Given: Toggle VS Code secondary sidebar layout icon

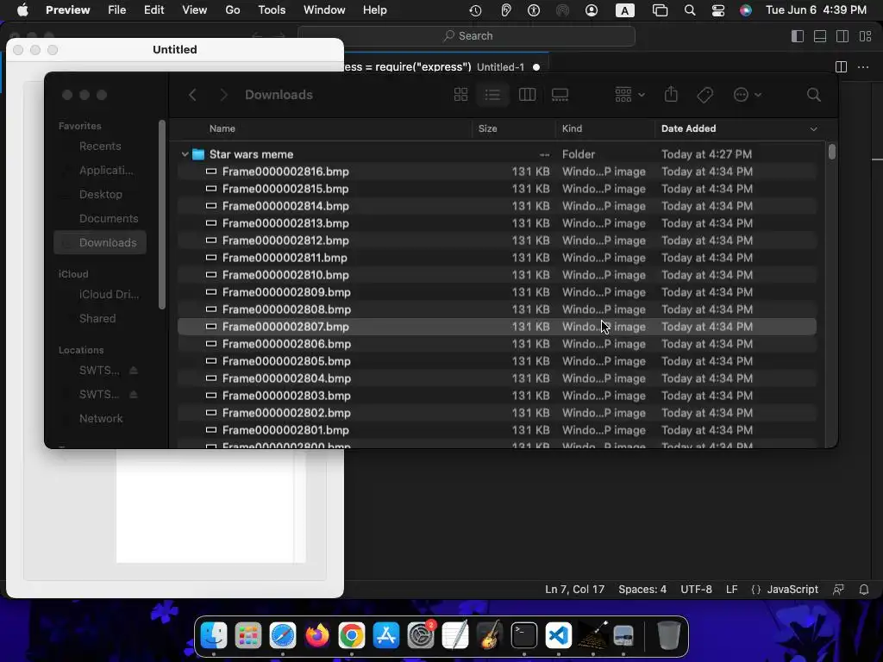Looking at the screenshot, I should (x=842, y=36).
